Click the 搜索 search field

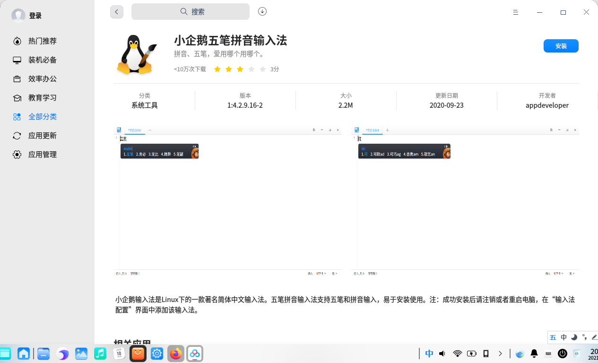click(191, 12)
